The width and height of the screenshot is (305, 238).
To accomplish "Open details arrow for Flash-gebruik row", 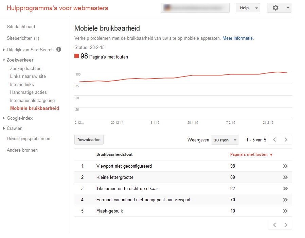I will click(285, 211).
